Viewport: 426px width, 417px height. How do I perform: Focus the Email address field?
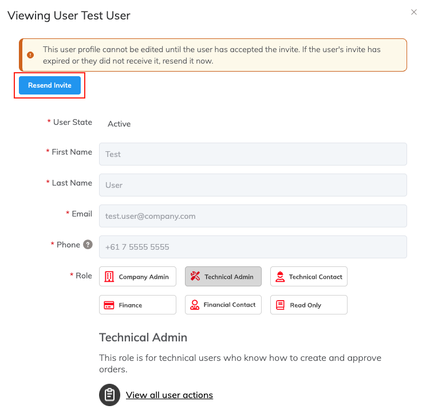(253, 216)
